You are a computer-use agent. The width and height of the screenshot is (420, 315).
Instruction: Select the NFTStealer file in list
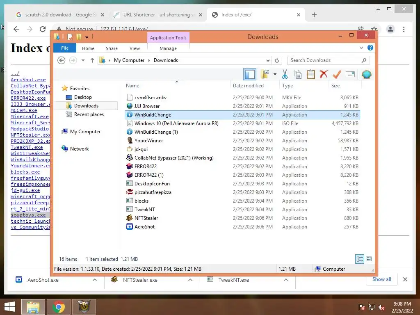tap(242, 218)
